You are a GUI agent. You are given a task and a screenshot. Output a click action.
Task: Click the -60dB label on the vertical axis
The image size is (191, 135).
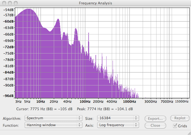pyautogui.click(x=9, y=21)
